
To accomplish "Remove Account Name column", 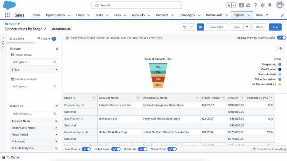I will point(56,121).
